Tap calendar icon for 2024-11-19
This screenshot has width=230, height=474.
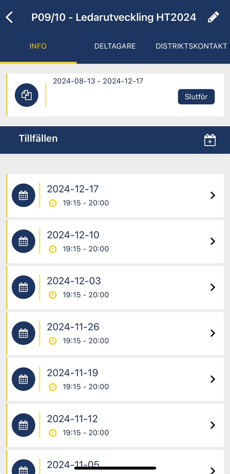23,379
